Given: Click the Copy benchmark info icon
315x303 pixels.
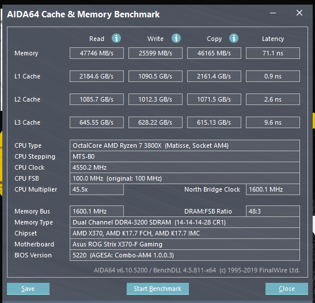Looking at the screenshot, I should pyautogui.click(x=234, y=38).
